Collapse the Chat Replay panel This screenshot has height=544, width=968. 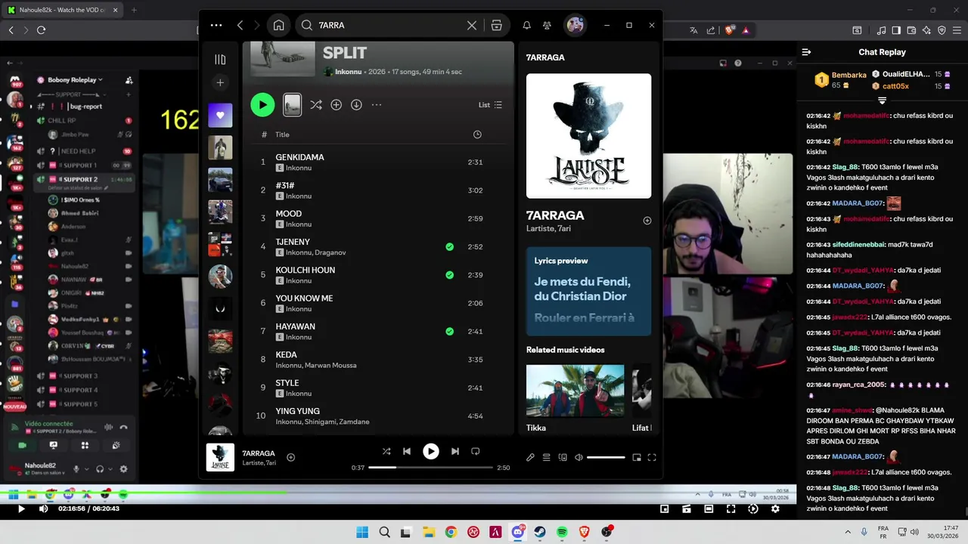806,52
